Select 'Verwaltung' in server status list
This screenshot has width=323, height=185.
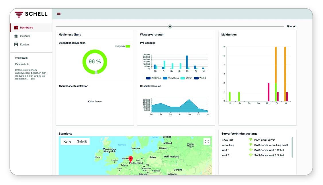228,145
